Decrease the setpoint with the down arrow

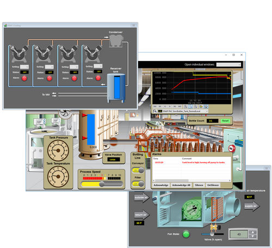pos(252,236)
